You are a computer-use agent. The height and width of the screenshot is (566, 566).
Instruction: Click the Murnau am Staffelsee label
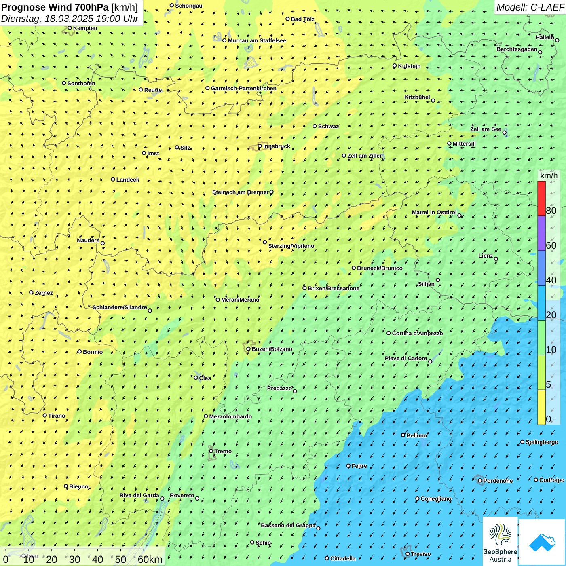[x=257, y=40]
